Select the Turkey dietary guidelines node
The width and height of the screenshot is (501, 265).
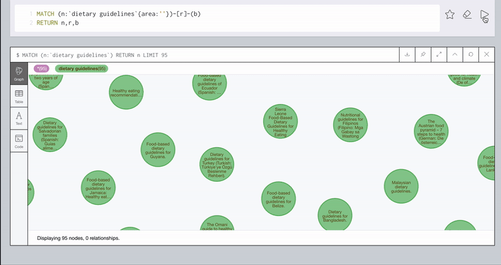217,164
